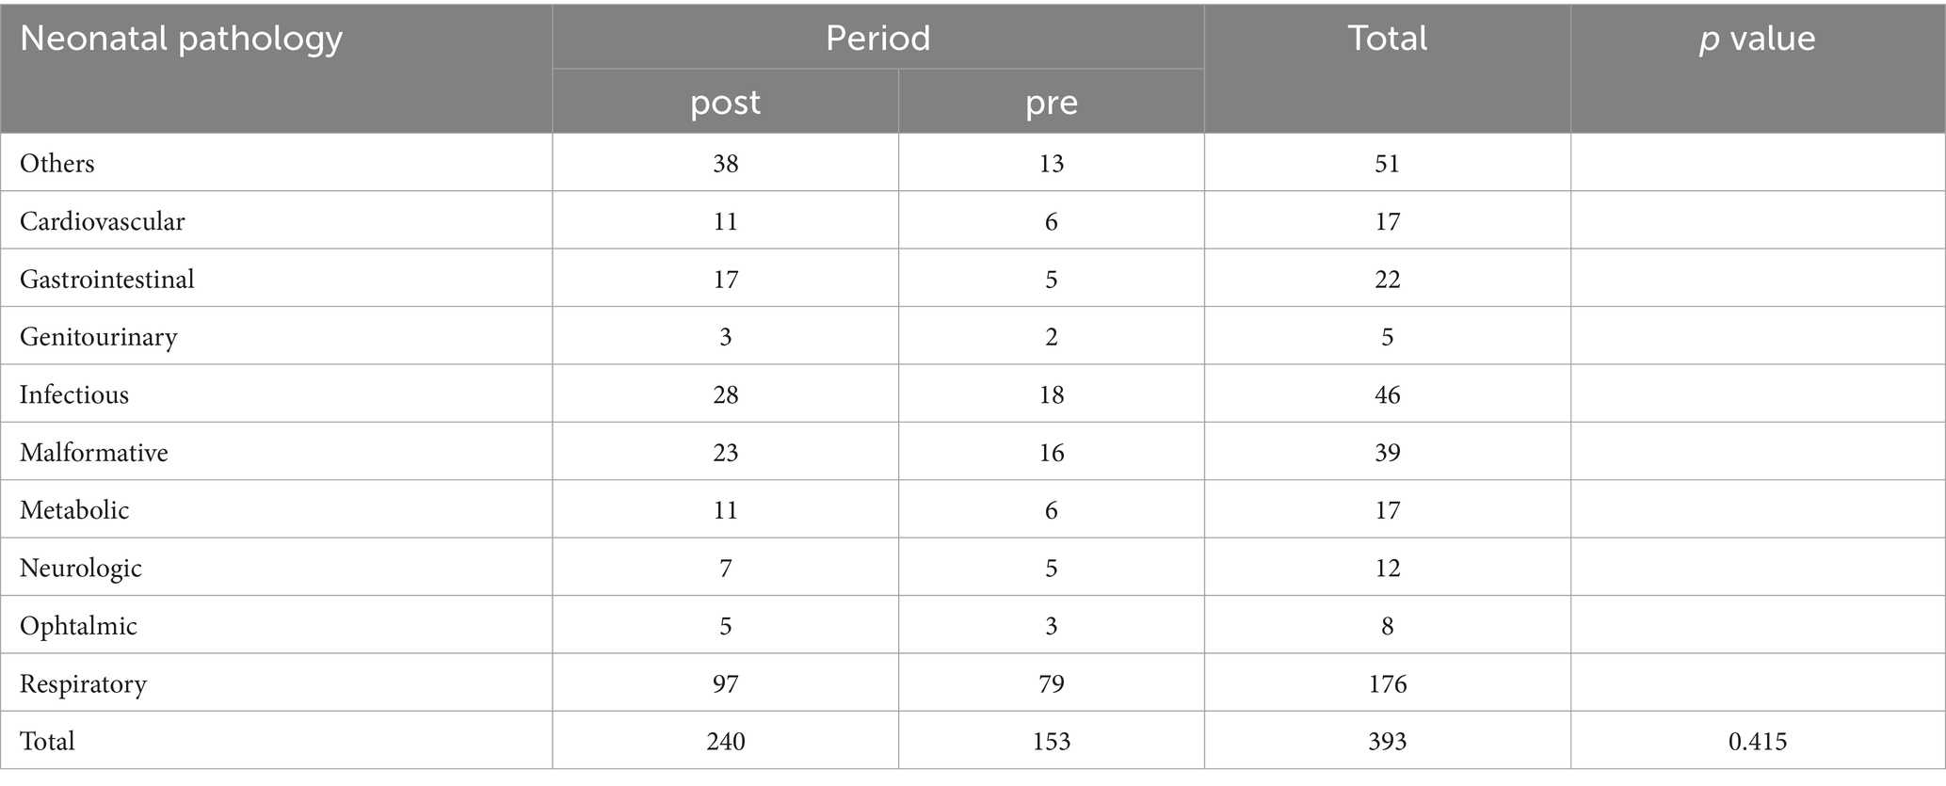Select the Malformative row label

pos(93,453)
